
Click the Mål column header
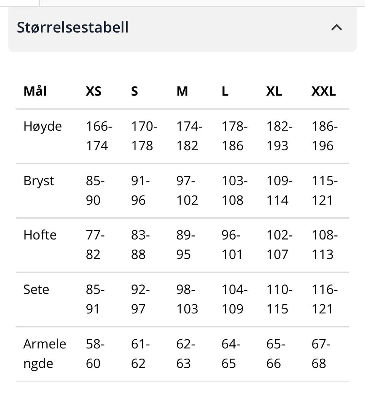[x=35, y=91]
